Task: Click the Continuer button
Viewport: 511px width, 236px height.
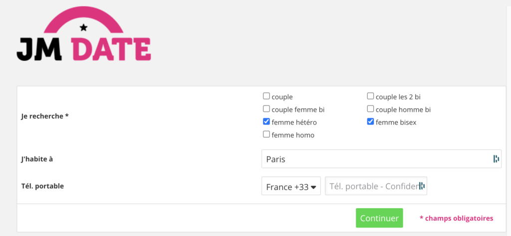Action: pyautogui.click(x=379, y=218)
